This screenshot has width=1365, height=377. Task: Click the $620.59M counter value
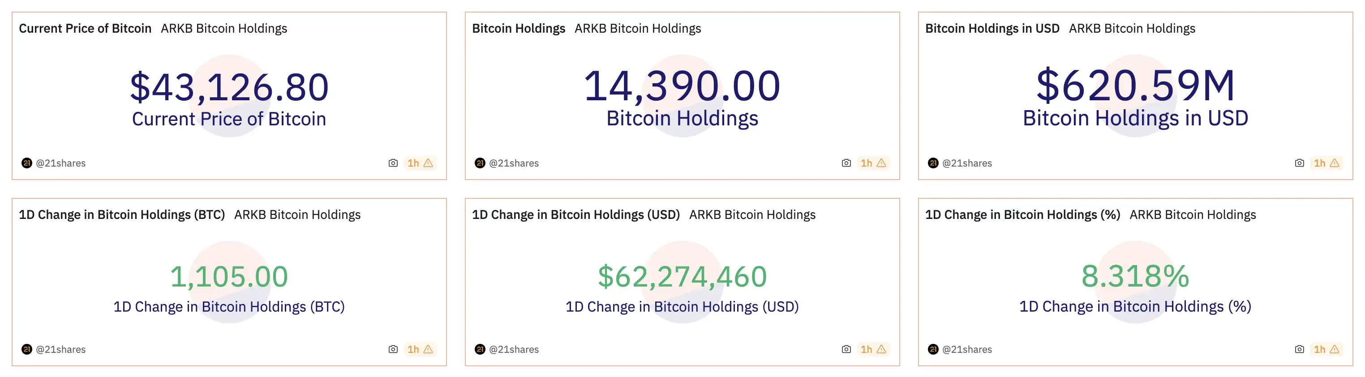point(1136,86)
